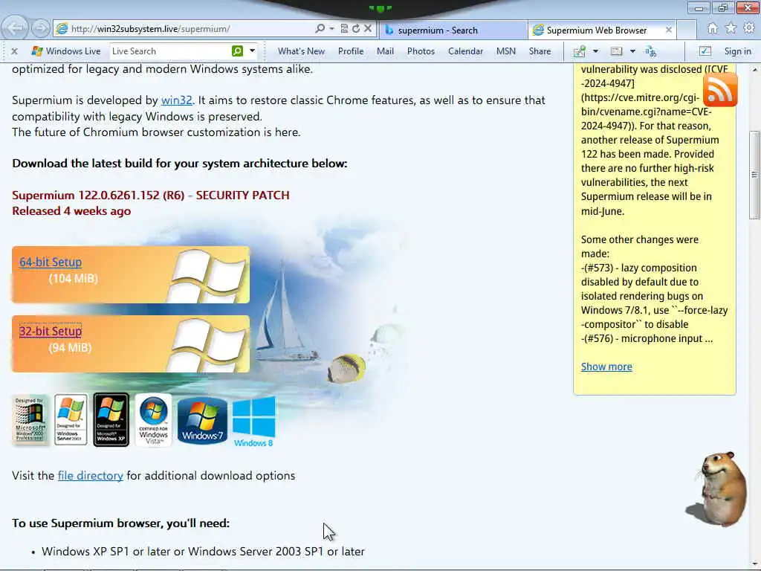Refresh the page with the reload icon
Image resolution: width=761 pixels, height=571 pixels.
[x=356, y=29]
